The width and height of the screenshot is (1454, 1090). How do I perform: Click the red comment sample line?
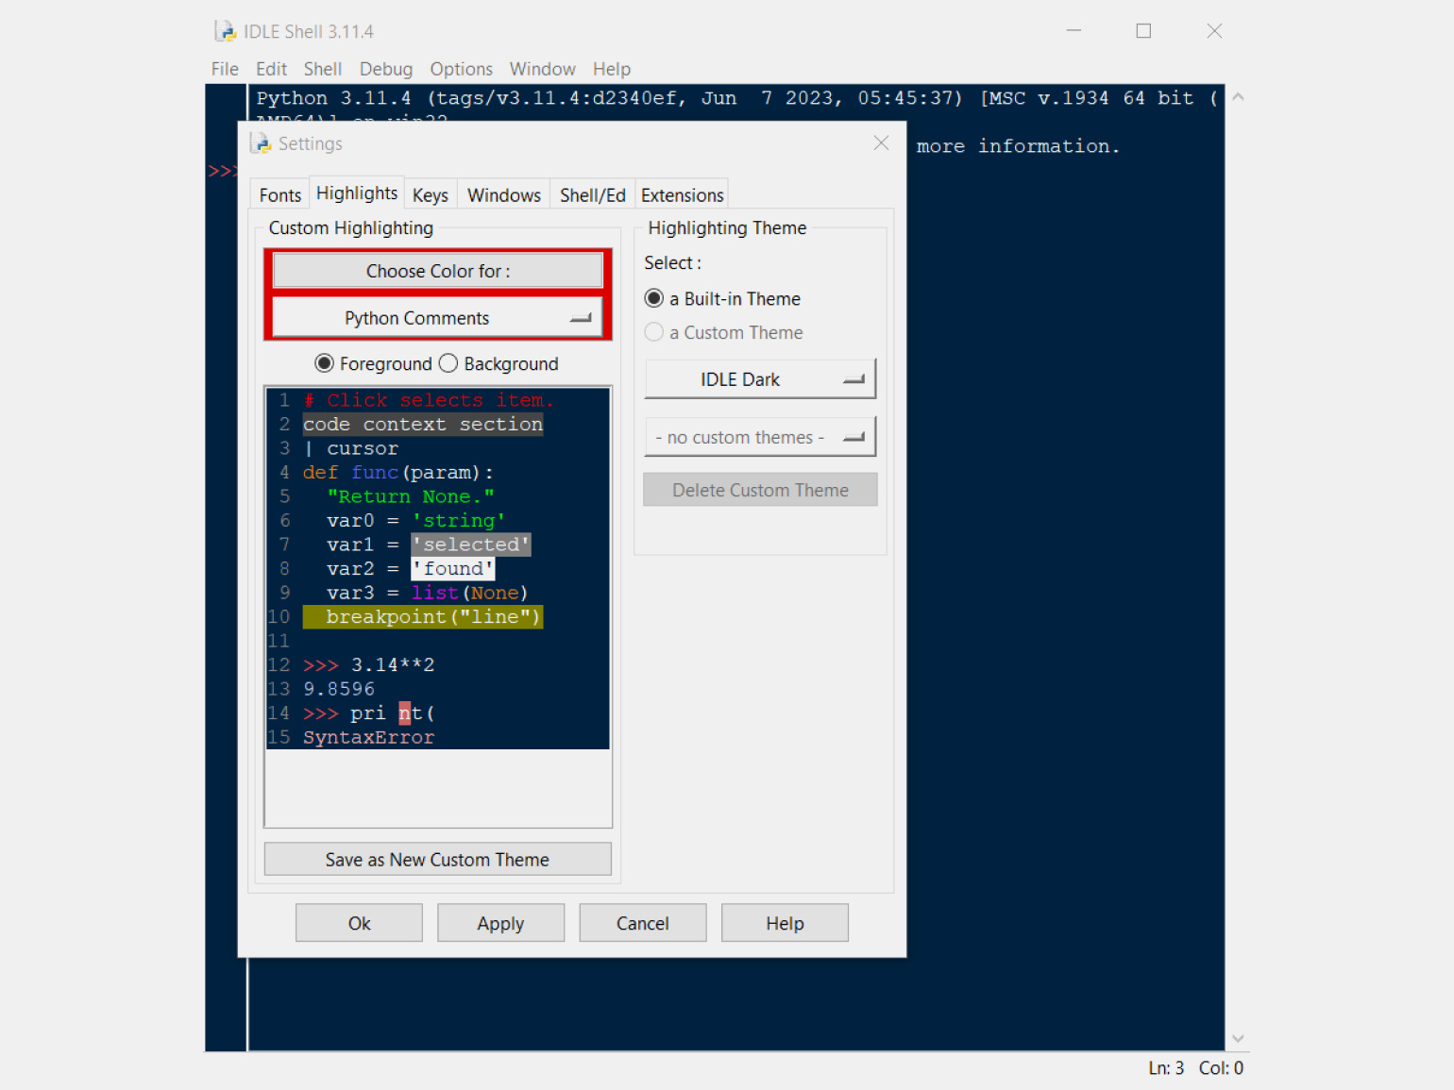click(429, 400)
